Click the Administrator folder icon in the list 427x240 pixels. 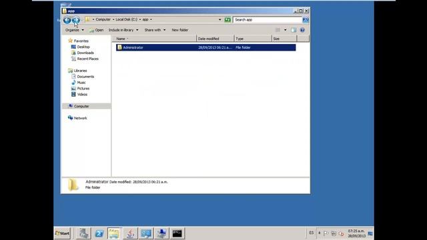pyautogui.click(x=119, y=47)
